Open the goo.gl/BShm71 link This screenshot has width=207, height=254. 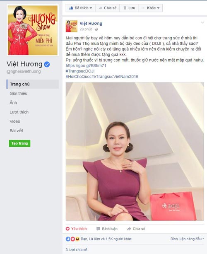[86, 65]
